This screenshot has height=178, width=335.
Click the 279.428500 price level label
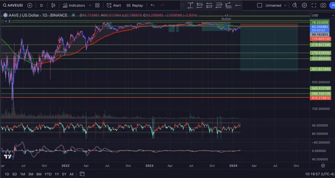tap(321, 53)
